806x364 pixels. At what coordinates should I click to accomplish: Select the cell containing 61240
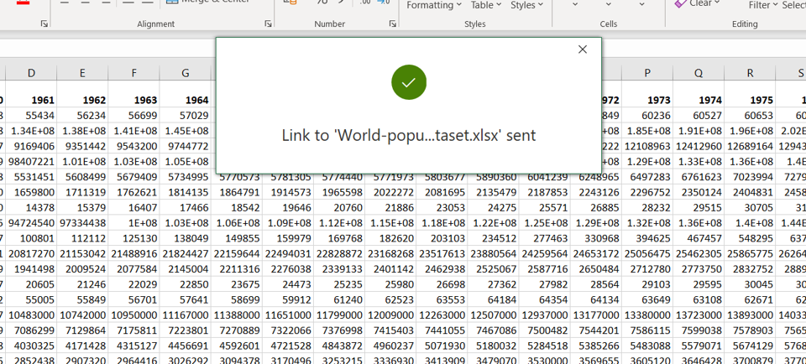339,300
